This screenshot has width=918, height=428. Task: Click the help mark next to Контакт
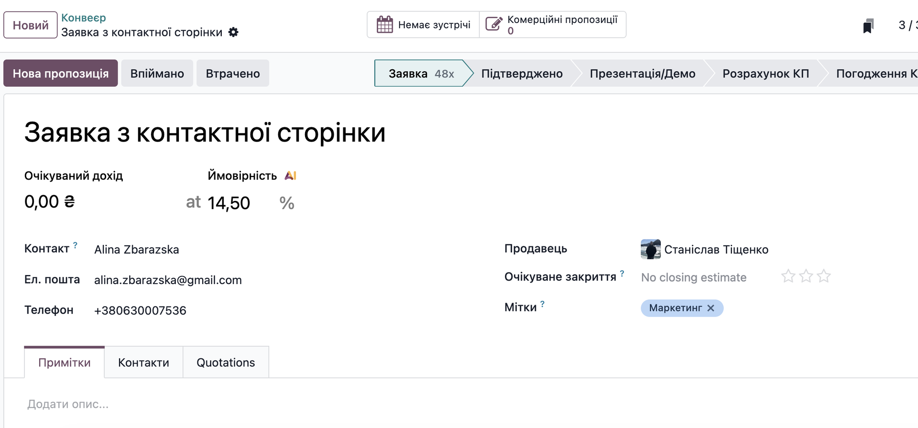(x=75, y=245)
